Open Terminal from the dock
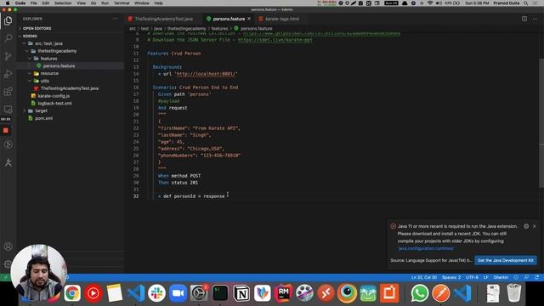Viewport: 544px width, 306px height. (220, 293)
